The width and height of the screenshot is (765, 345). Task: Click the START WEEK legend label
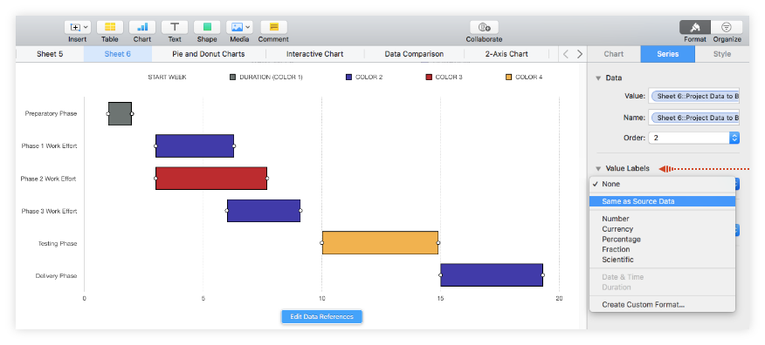pos(167,78)
